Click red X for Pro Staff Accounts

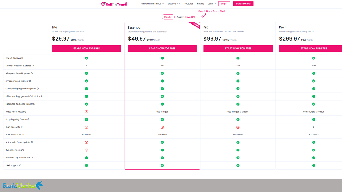238,127
